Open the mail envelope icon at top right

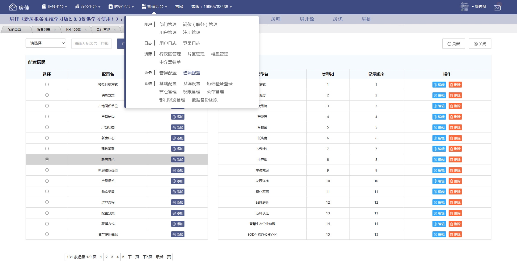coord(497,8)
